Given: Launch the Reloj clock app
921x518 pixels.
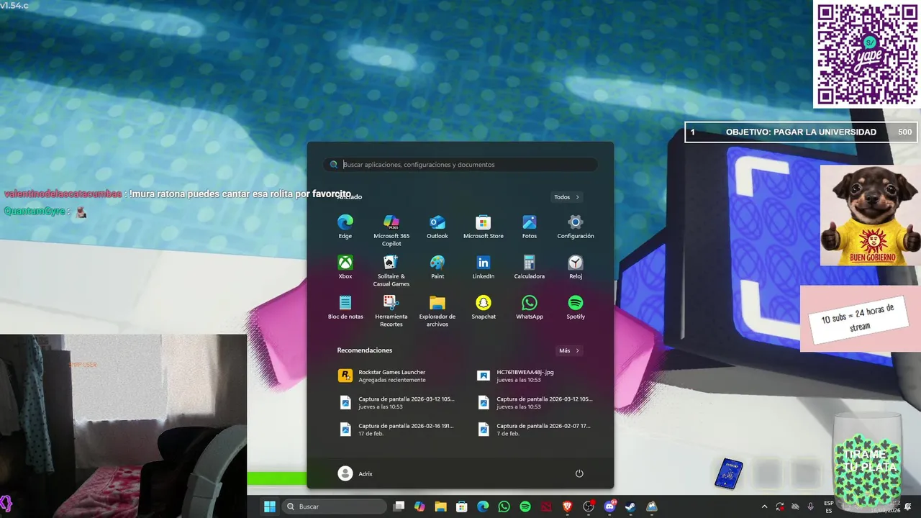Looking at the screenshot, I should pyautogui.click(x=576, y=267).
